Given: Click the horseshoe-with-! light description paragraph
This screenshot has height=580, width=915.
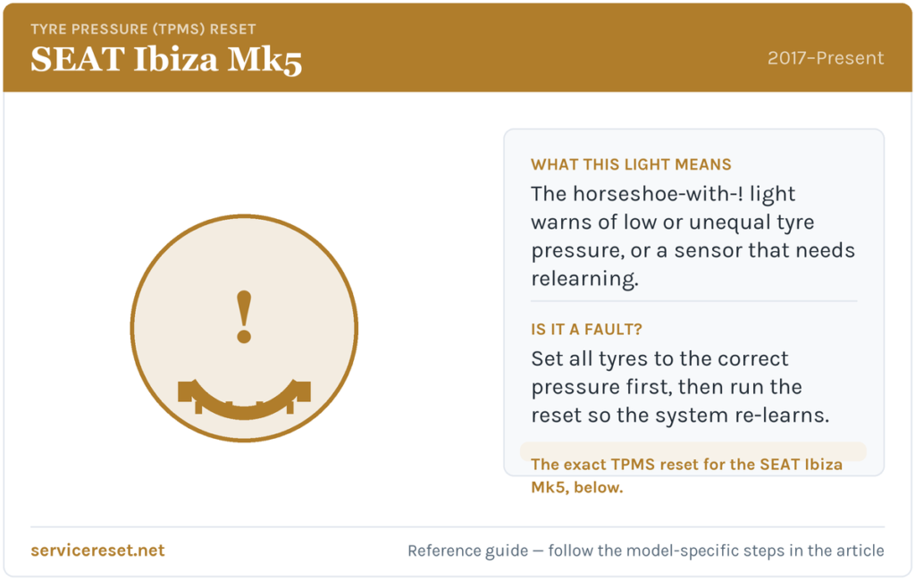Looking at the screenshot, I should pyautogui.click(x=693, y=236).
